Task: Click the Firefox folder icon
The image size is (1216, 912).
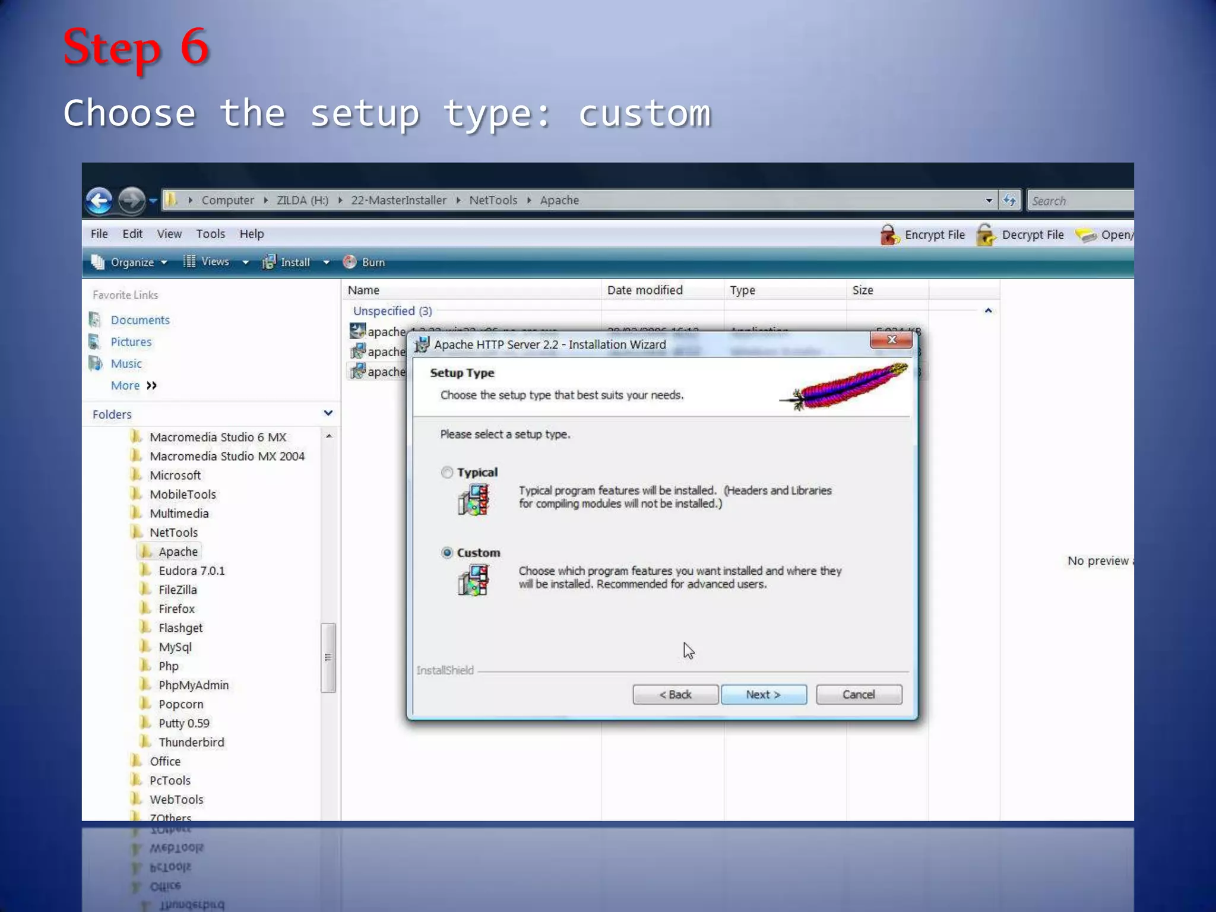Action: click(145, 608)
